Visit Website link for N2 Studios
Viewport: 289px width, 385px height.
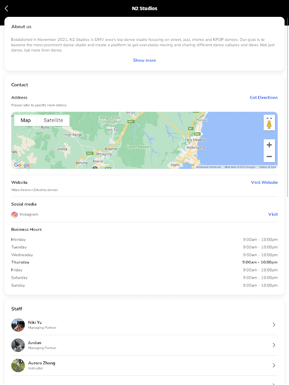(264, 182)
